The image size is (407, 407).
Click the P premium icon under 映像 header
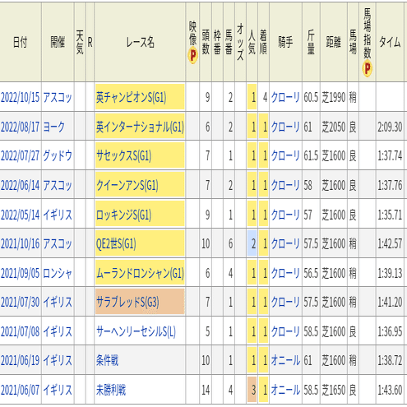pos(192,56)
